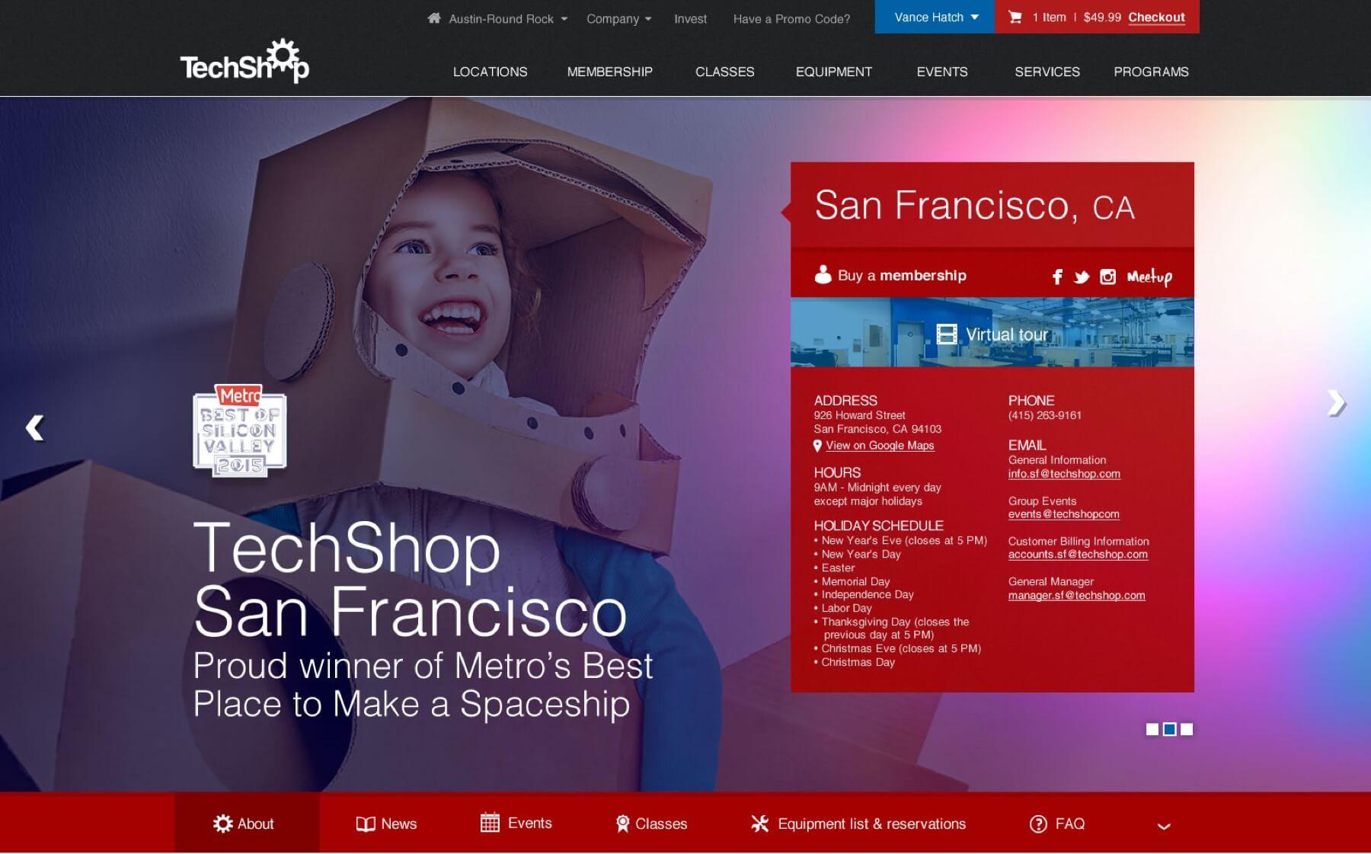Expand the bottom red bar chevron
Viewport: 1371px width, 854px height.
point(1164,826)
